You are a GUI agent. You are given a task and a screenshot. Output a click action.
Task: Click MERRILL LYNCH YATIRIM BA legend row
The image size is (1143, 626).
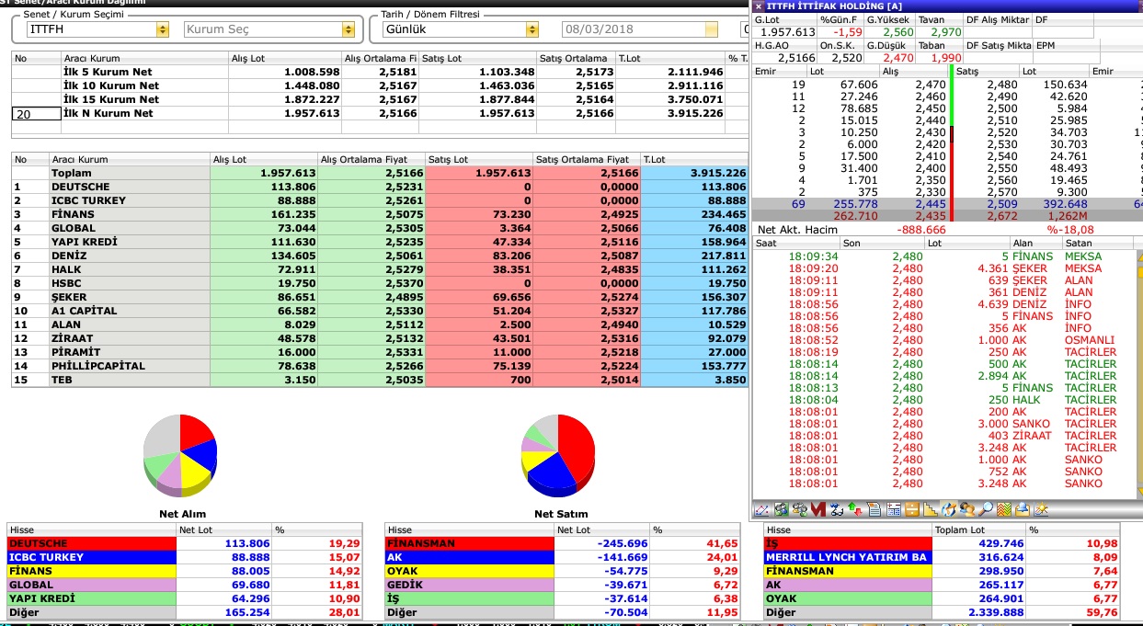pyautogui.click(x=943, y=557)
